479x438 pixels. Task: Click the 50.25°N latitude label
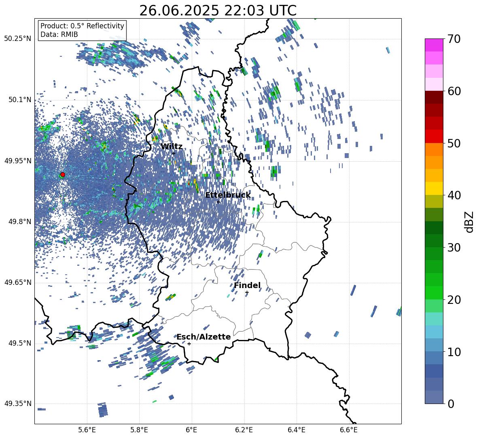18,39
